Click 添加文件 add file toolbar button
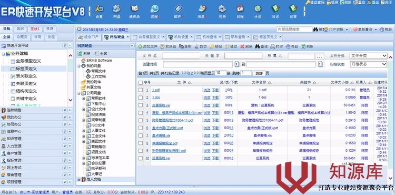The image size is (395, 195). coord(148,46)
